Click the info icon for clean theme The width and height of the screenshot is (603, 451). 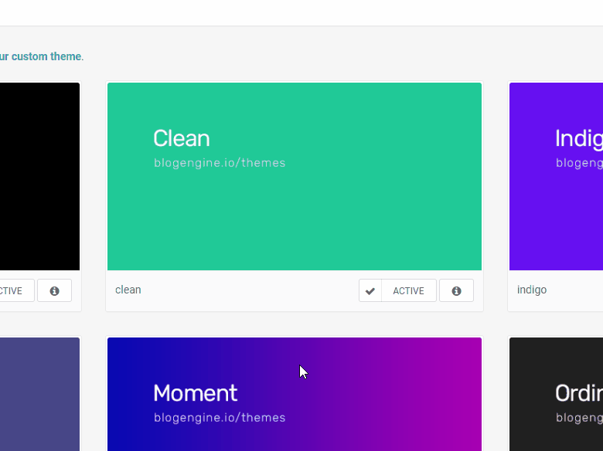click(456, 291)
